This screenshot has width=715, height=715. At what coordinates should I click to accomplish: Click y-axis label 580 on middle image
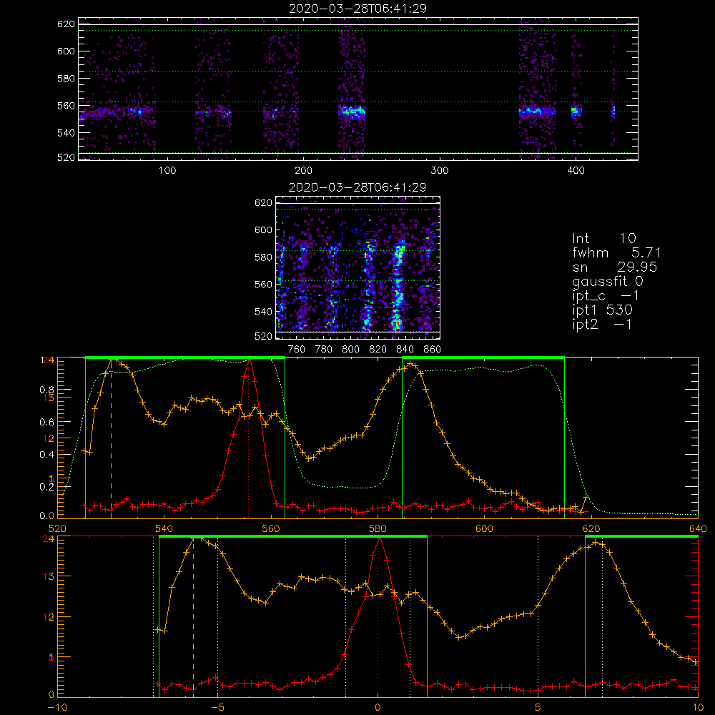[263, 257]
